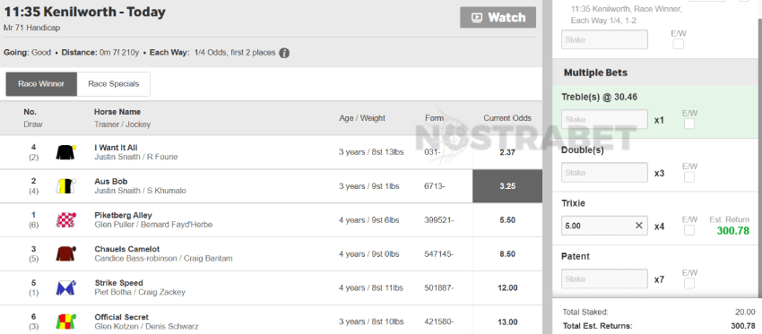
Task: Click horse name Official Secret
Action: [122, 317]
